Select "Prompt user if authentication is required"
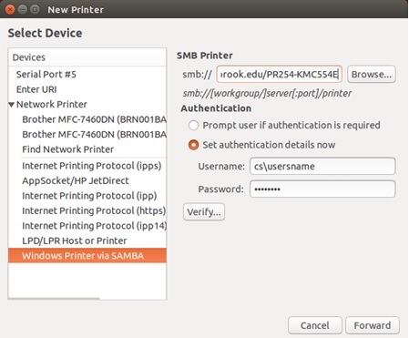409x338 pixels. [193, 125]
